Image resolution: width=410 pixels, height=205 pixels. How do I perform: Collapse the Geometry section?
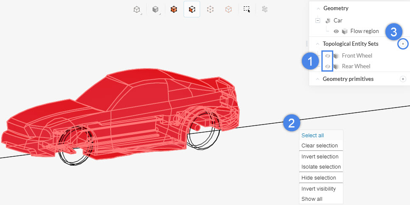click(318, 8)
